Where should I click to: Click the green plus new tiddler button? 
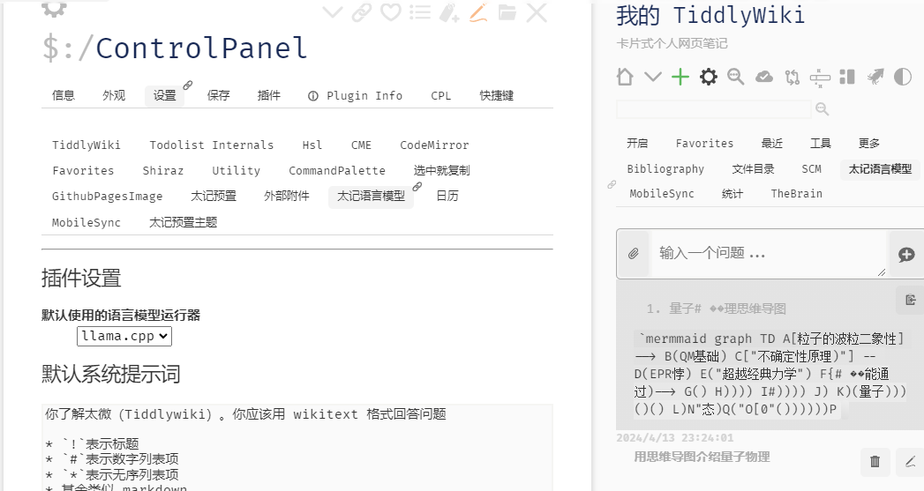point(680,78)
